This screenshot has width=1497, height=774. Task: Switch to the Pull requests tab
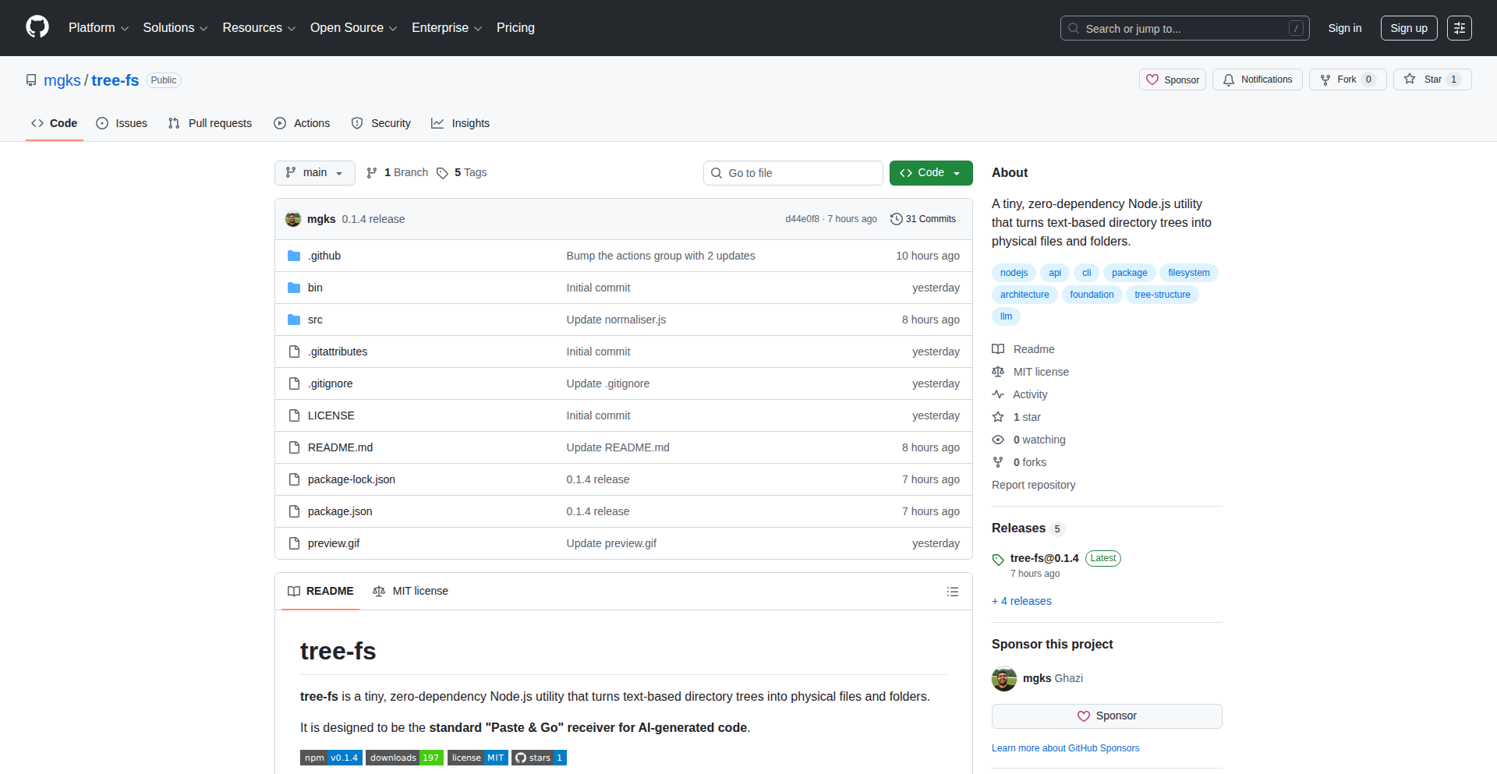(211, 123)
